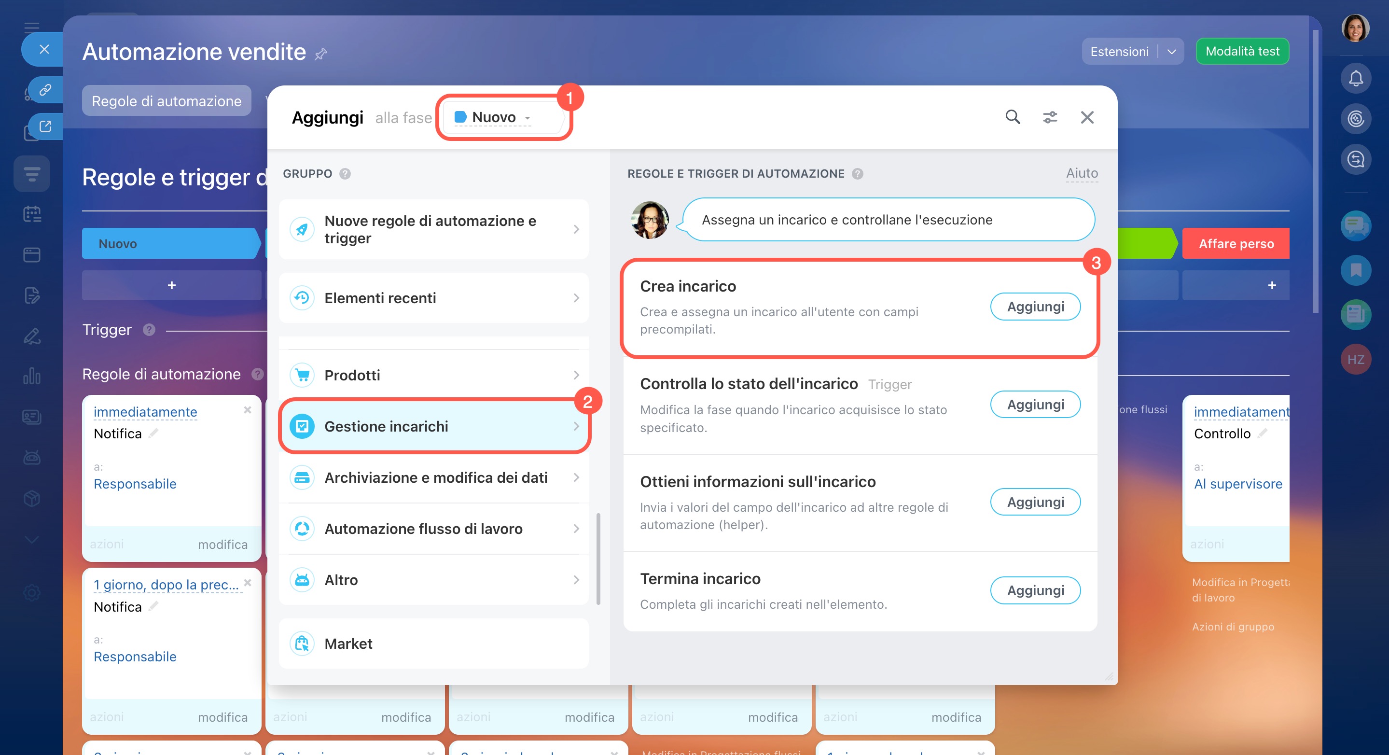
Task: Pin the Automazione vendite page
Action: click(321, 54)
